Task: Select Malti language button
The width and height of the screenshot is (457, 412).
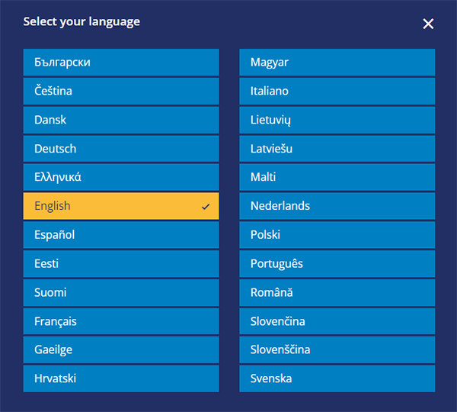Action: pyautogui.click(x=337, y=177)
